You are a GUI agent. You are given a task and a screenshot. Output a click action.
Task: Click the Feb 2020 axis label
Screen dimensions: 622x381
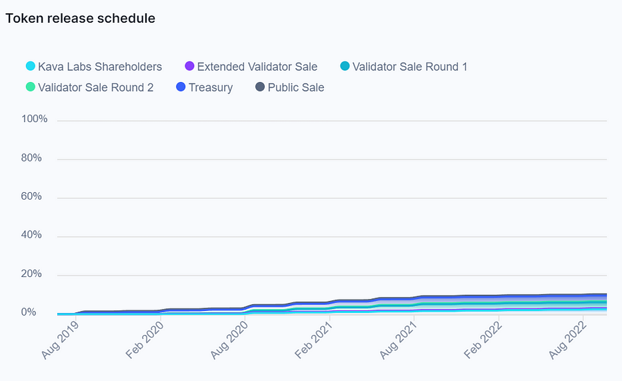pyautogui.click(x=145, y=340)
